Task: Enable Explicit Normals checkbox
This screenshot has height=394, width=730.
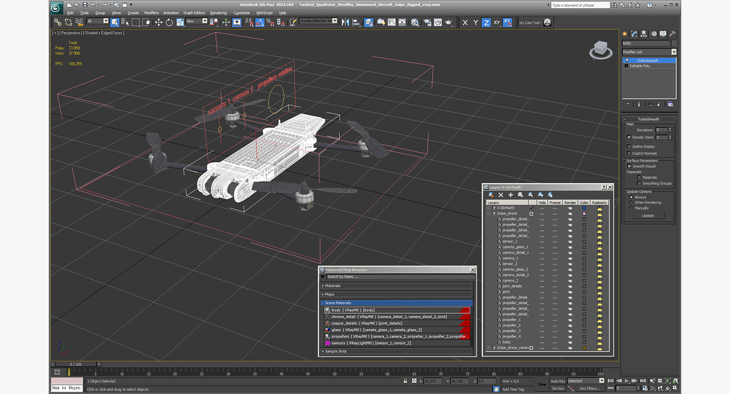Action: coord(629,153)
